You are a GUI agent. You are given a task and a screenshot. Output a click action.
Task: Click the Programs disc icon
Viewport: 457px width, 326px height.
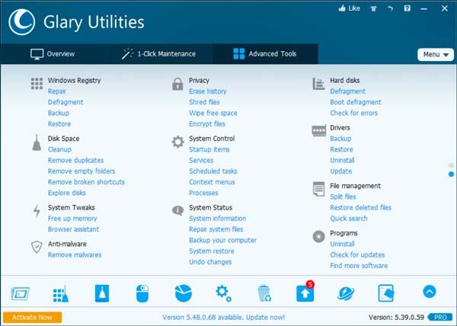(318, 237)
